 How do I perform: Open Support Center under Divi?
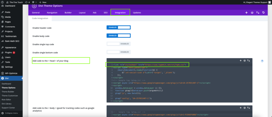[x=8, y=108]
